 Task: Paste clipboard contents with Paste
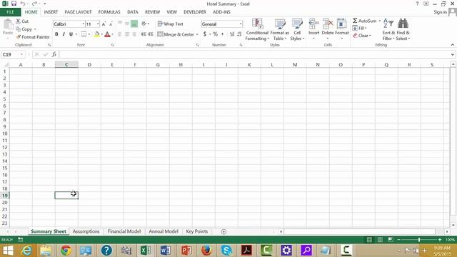8,28
